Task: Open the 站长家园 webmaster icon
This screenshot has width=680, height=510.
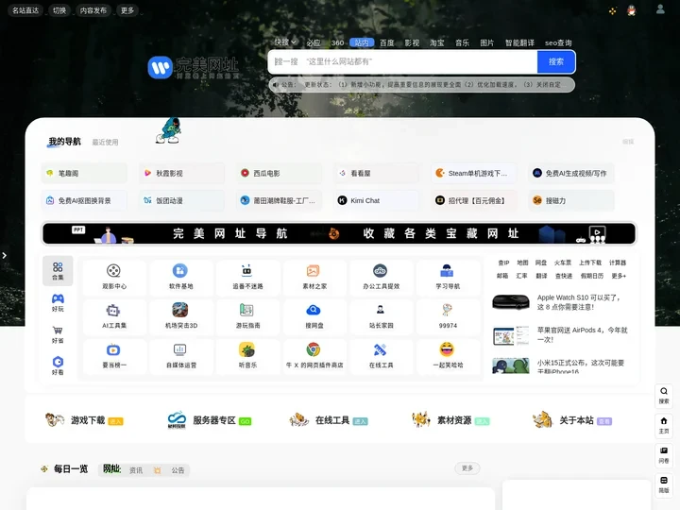Action: pos(380,310)
